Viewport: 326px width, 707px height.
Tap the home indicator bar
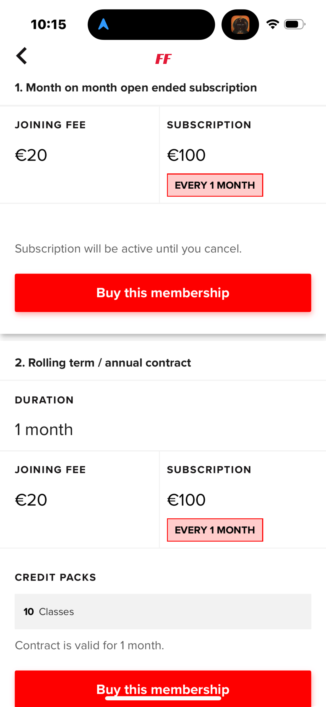(163, 698)
